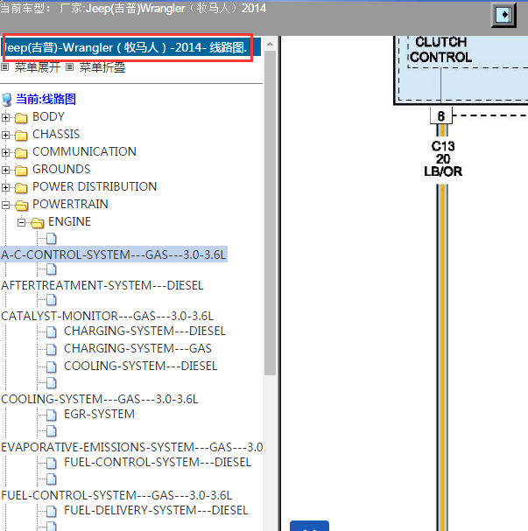Open the POWER DISTRIBUTION tree item
528x531 pixels.
click(x=95, y=186)
